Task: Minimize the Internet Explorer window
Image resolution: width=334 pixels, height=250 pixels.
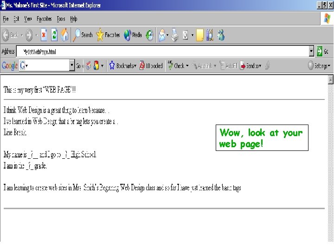Action: (319, 5)
